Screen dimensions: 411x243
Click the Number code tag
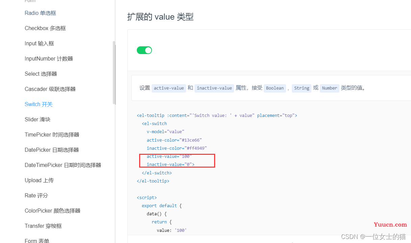(x=330, y=88)
